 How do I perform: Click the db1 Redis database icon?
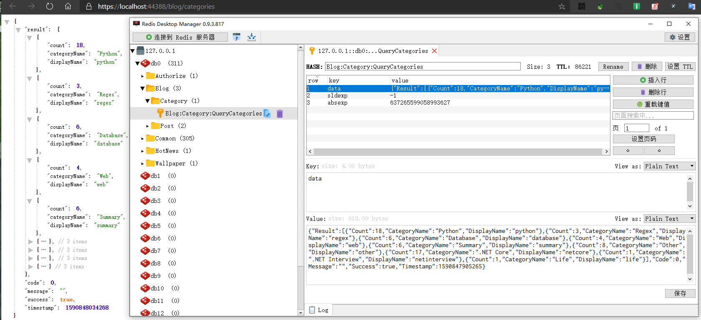tap(145, 176)
